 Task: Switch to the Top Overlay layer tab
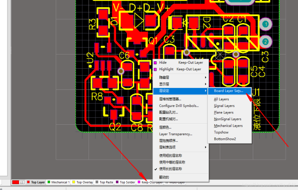[x=83, y=182]
